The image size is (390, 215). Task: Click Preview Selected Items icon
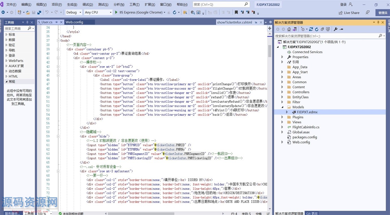pos(341,29)
